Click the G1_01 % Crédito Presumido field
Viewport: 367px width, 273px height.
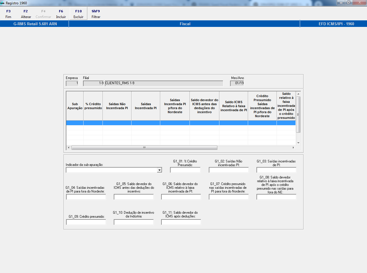(185, 170)
